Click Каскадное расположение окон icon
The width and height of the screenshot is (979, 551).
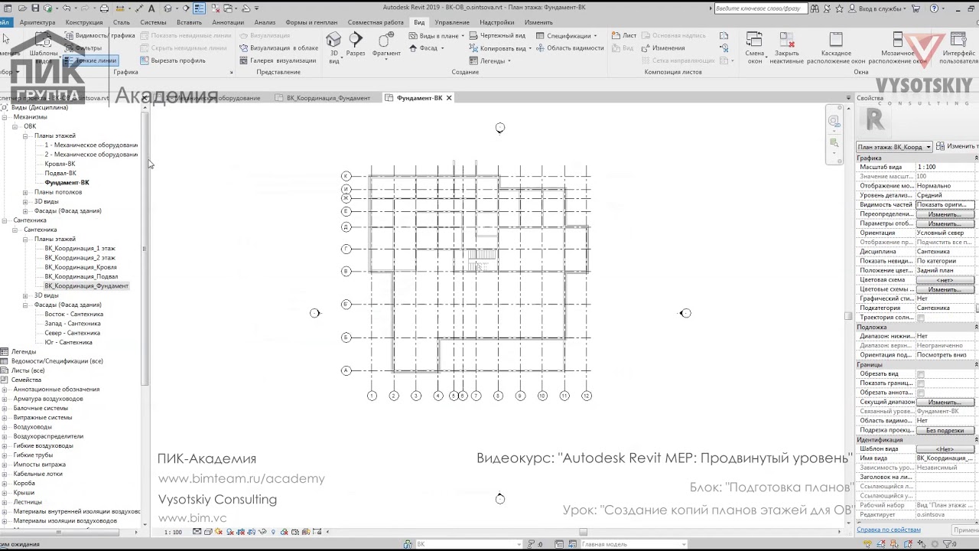click(836, 48)
